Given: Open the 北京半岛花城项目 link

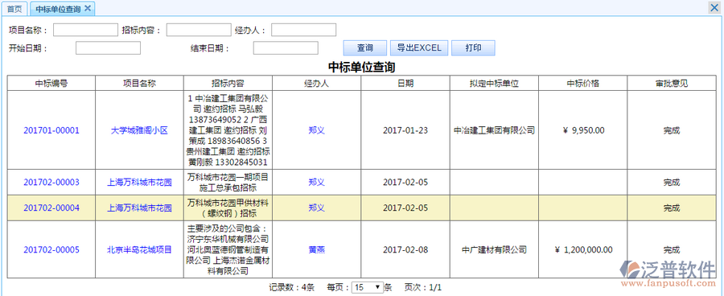Looking at the screenshot, I should pyautogui.click(x=139, y=250).
